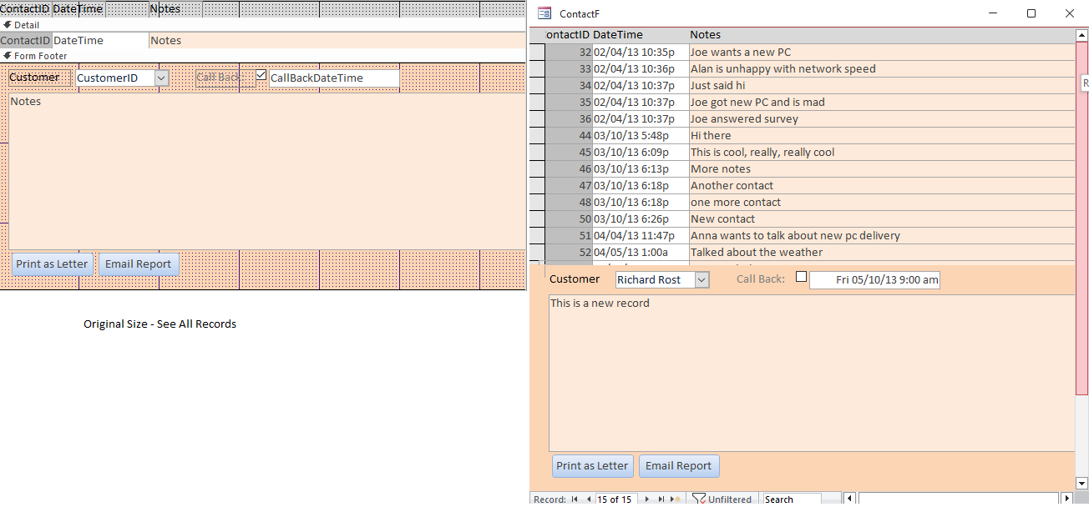Open the Richard Rost customer dropdown
The image size is (1089, 507).
tap(702, 280)
